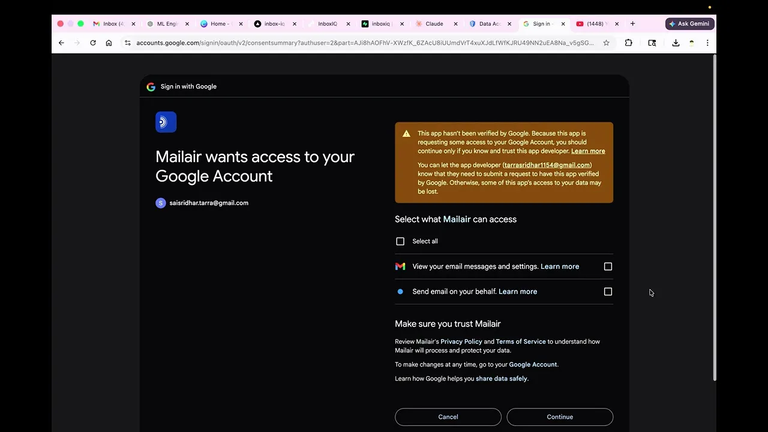This screenshot has width=768, height=432.
Task: Open Learn more for View your email messages
Action: (x=560, y=266)
